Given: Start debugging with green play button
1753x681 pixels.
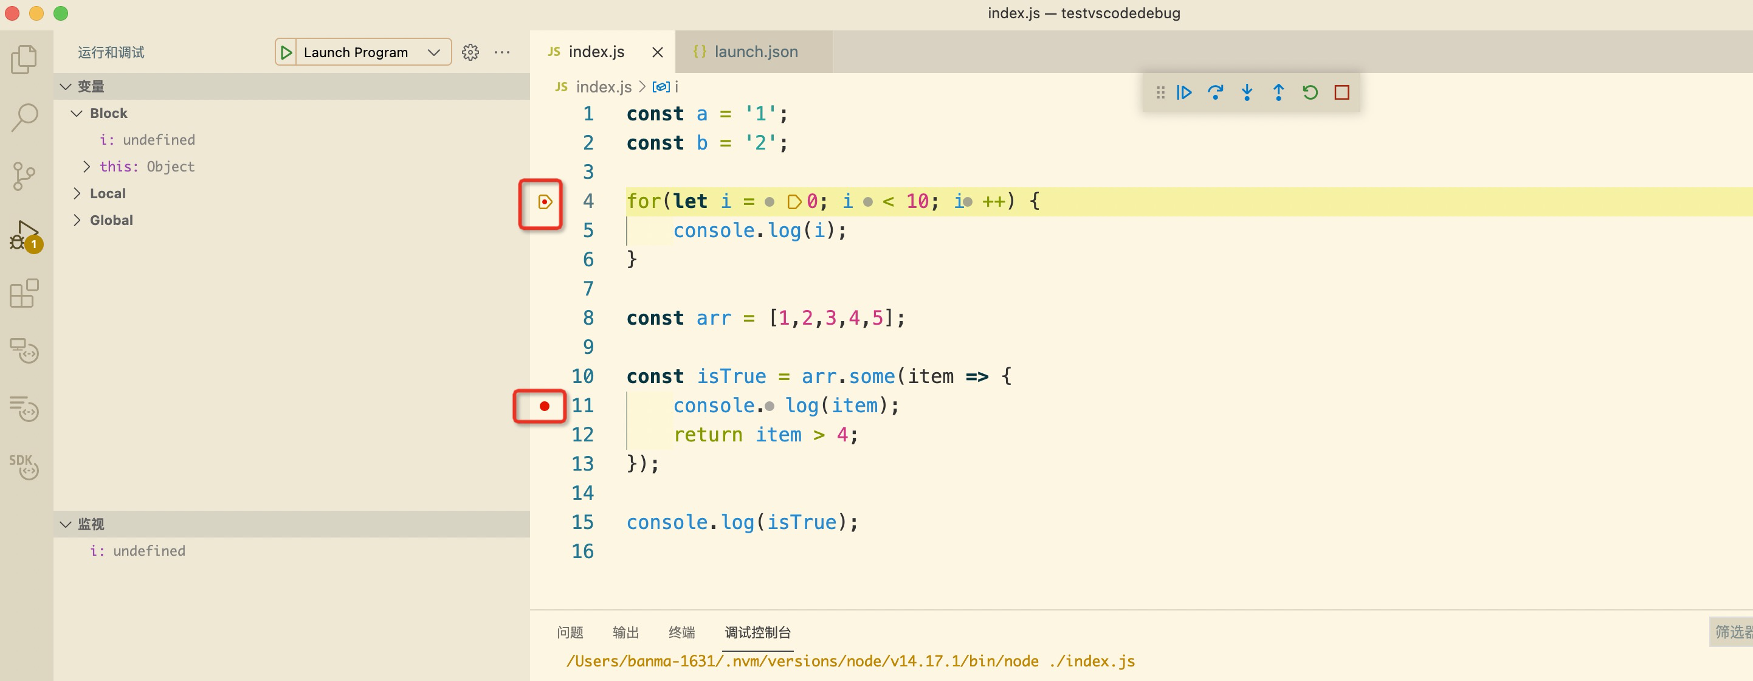Looking at the screenshot, I should coord(286,52).
